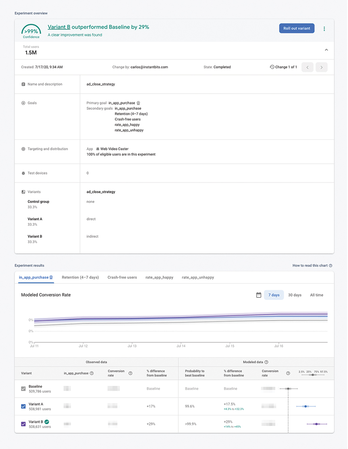The width and height of the screenshot is (348, 449).
Task: Select the All time range
Action: [x=317, y=295]
